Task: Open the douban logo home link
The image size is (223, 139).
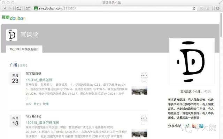Action: [14, 18]
